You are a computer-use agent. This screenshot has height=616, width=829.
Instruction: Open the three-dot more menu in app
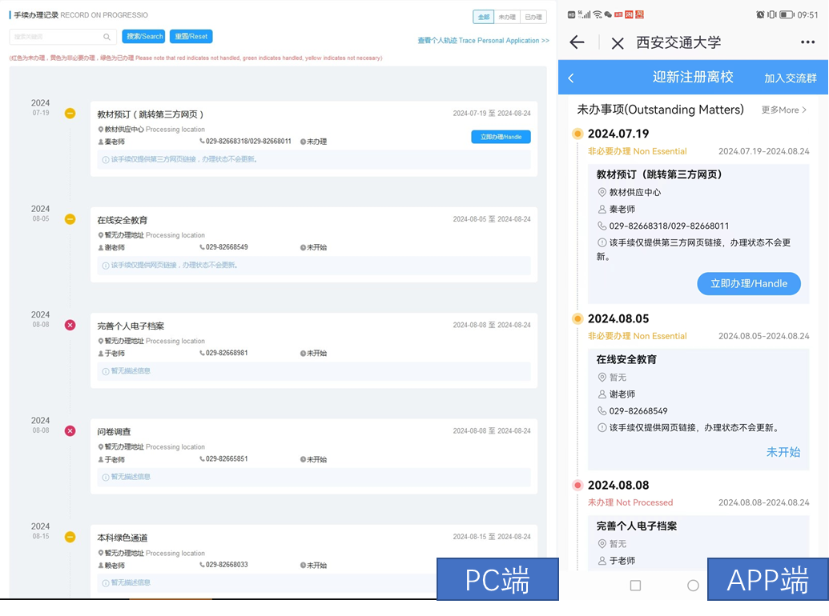pyautogui.click(x=807, y=42)
